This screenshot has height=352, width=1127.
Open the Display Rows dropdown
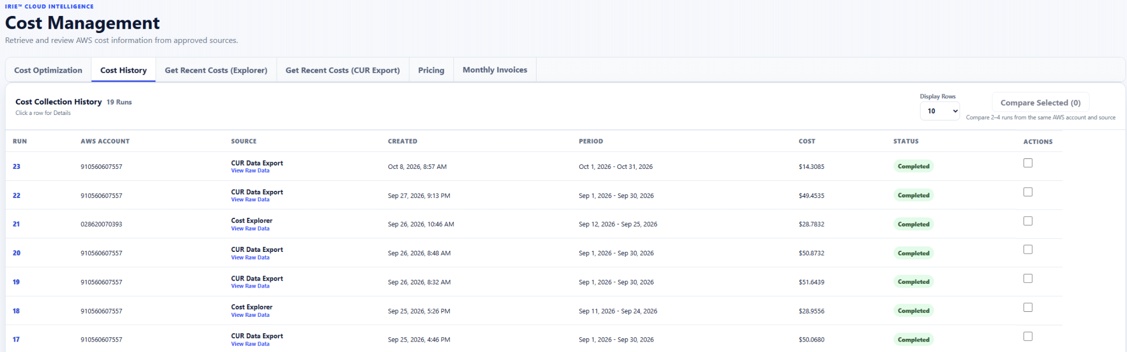[940, 111]
